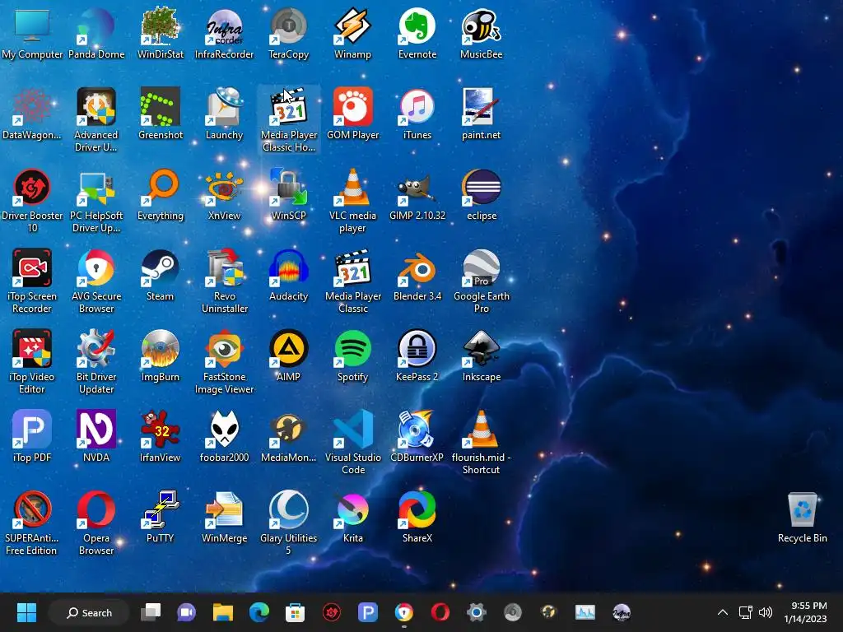The image size is (843, 632).
Task: Open the Recycle Bin
Action: click(x=802, y=509)
